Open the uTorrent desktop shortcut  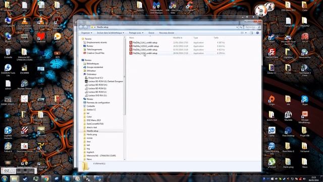(x=272, y=163)
